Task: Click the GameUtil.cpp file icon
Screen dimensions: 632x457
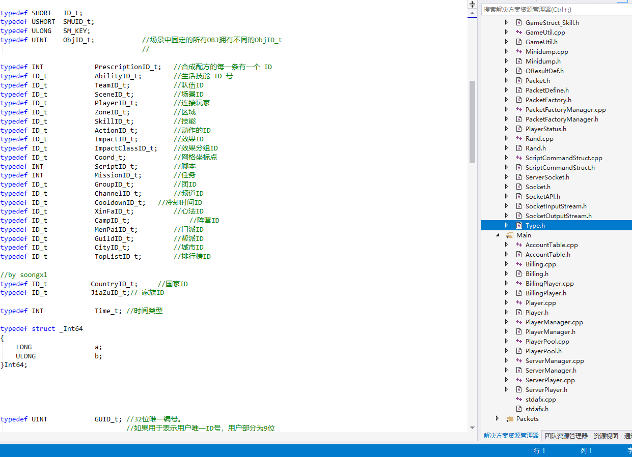Action: [519, 32]
